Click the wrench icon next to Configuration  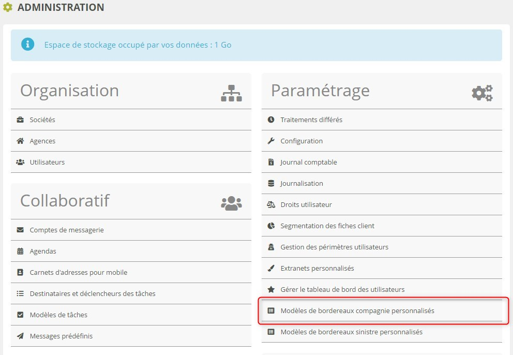tap(271, 141)
